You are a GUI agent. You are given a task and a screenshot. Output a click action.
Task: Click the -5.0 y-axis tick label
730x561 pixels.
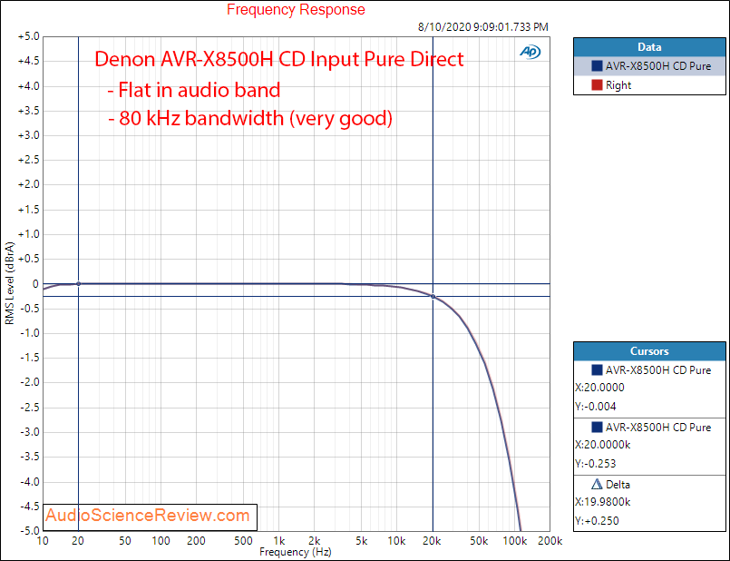click(x=30, y=531)
